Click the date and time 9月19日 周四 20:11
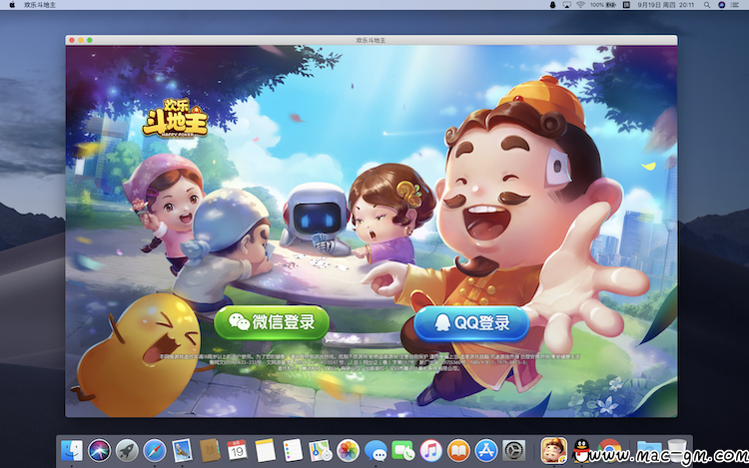Viewport: 749px width, 468px height. click(x=665, y=5)
